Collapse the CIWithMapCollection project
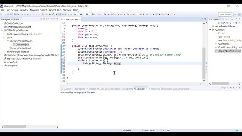242x136 pixels. (2, 30)
